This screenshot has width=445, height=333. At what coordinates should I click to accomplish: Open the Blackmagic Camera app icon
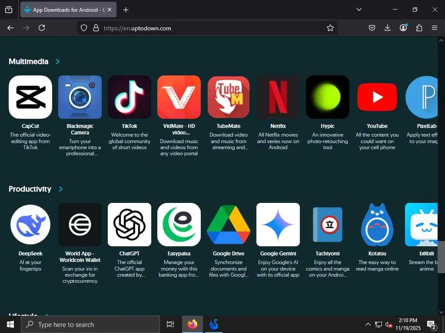pyautogui.click(x=80, y=97)
